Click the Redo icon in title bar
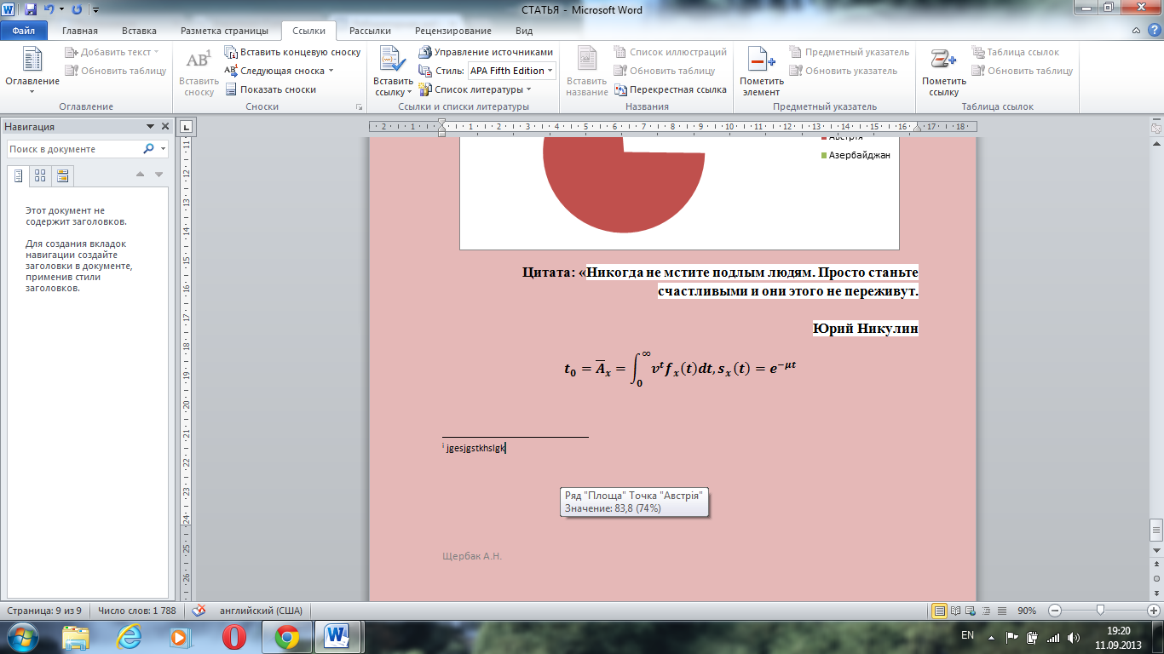The width and height of the screenshot is (1164, 654). [77, 9]
